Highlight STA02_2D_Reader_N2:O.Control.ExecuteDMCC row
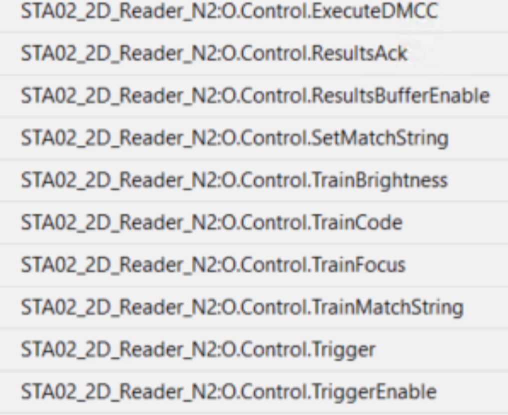Viewport: 508px width, 415px height. 229,11
